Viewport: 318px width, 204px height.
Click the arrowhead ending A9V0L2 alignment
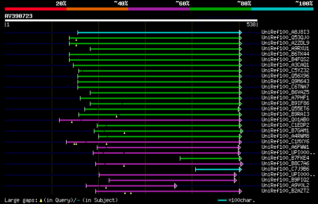tap(176, 186)
